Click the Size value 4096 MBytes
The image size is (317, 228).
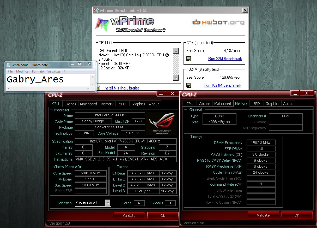tap(220, 122)
